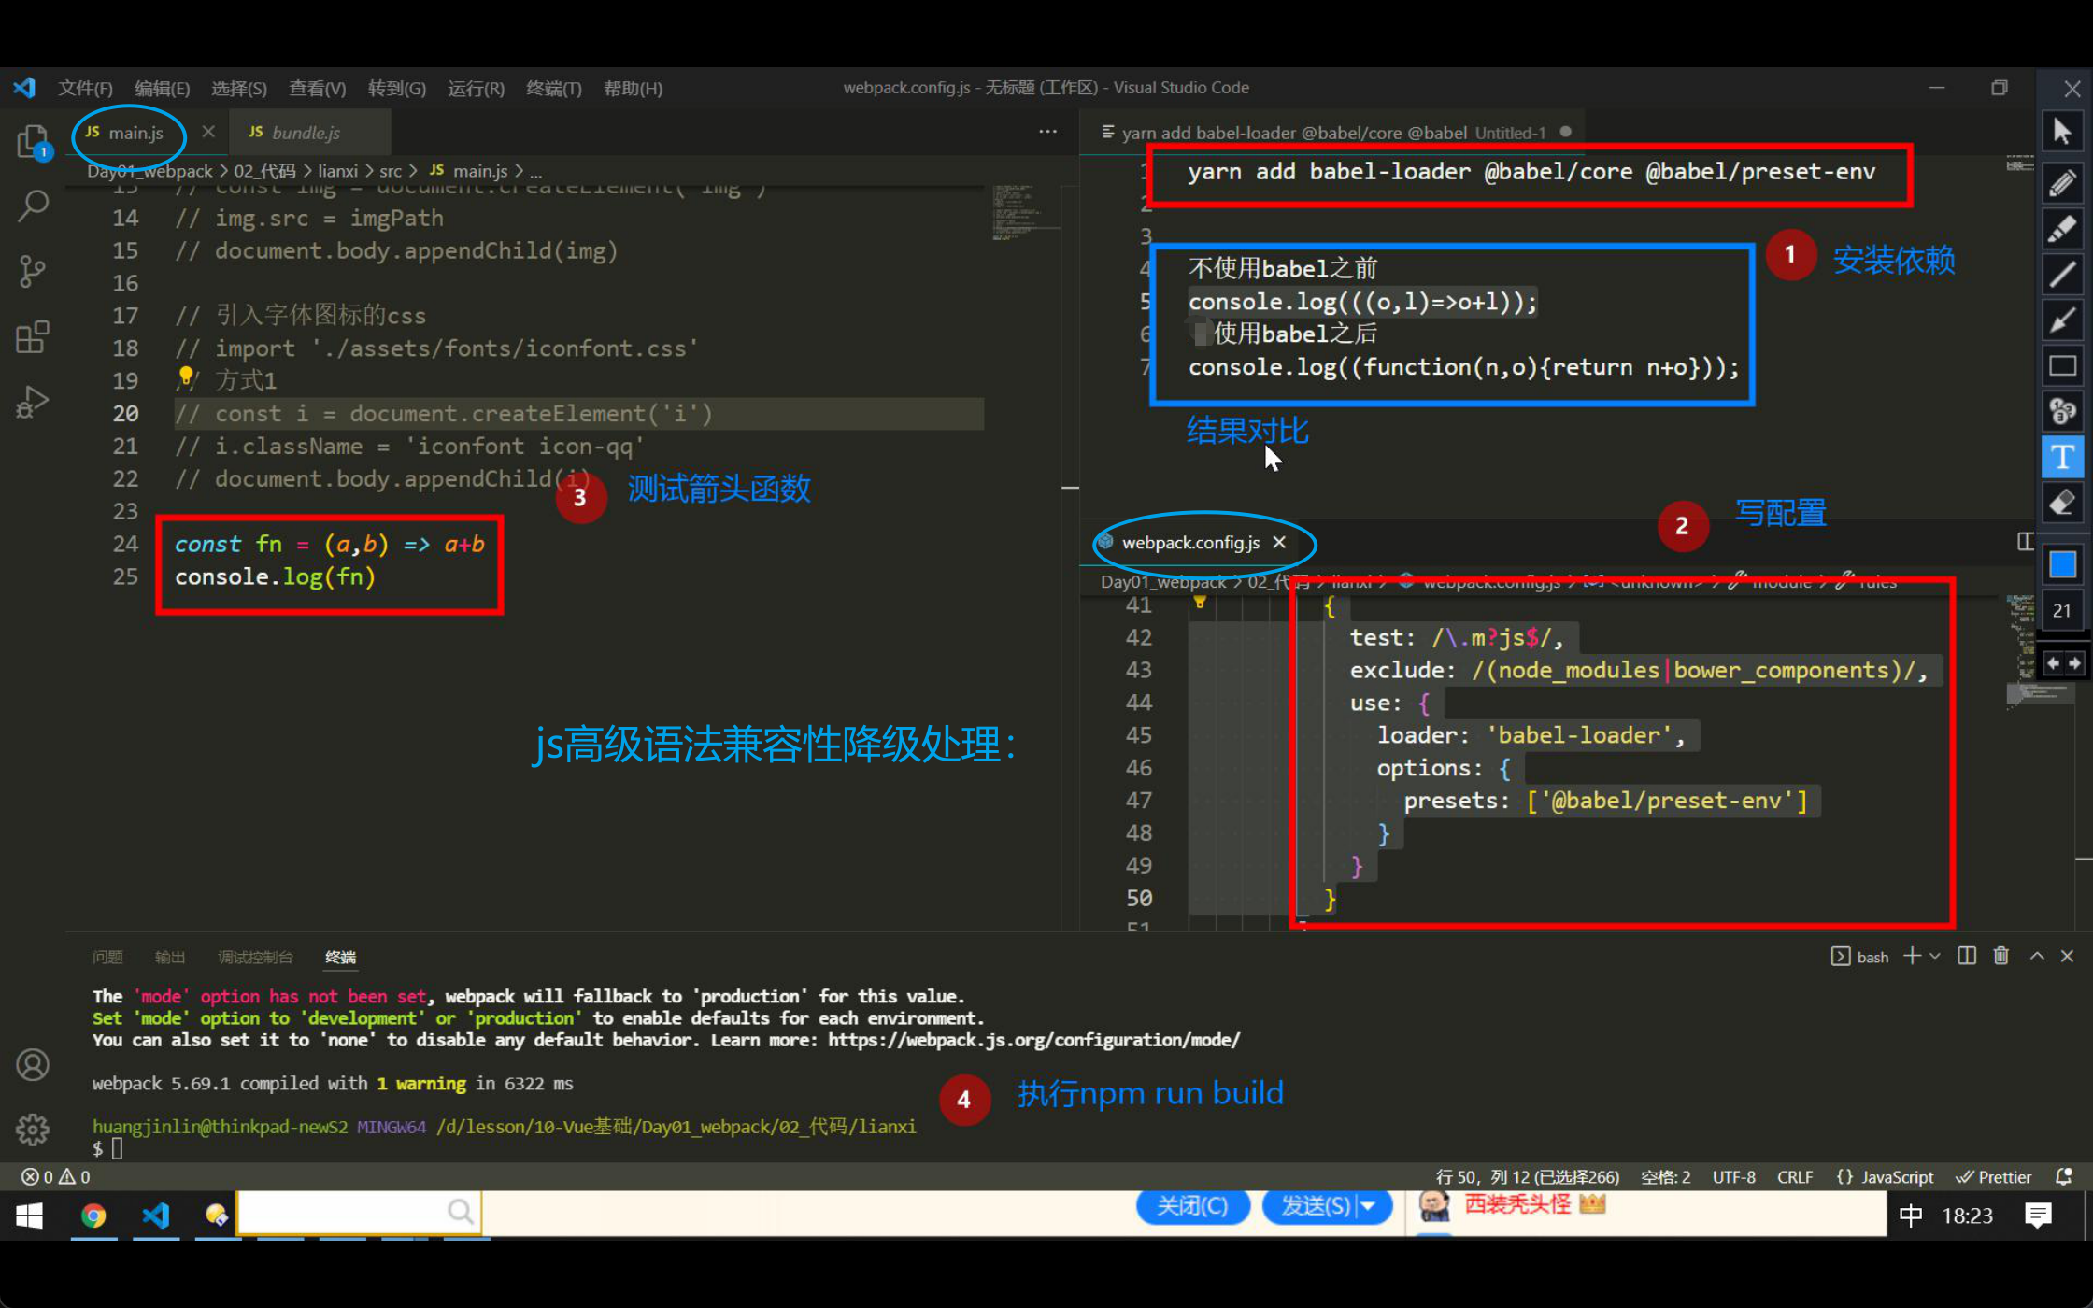The image size is (2093, 1308).
Task: Open the Accounts menu icon
Action: 33,1065
